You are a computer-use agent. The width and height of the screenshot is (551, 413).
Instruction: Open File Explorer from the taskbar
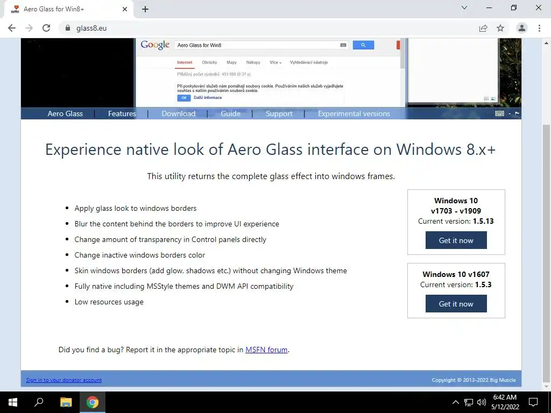66,402
